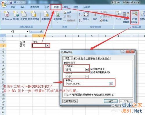This screenshot has width=145, height=115.
Task: Check apply changes to all other cells
Action: (65, 95)
